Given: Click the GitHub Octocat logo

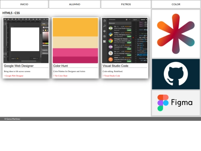Looking at the screenshot, I should point(176,74).
